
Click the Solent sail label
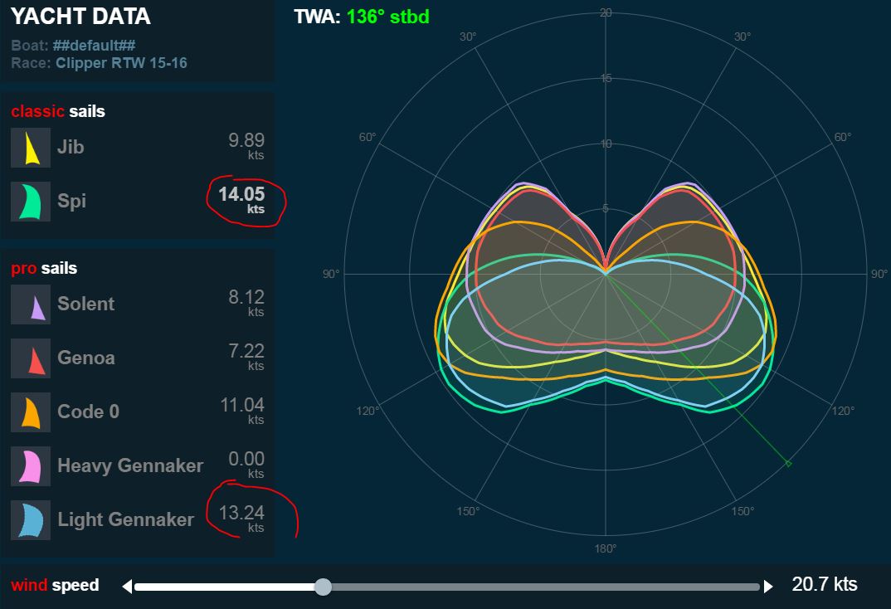(85, 304)
